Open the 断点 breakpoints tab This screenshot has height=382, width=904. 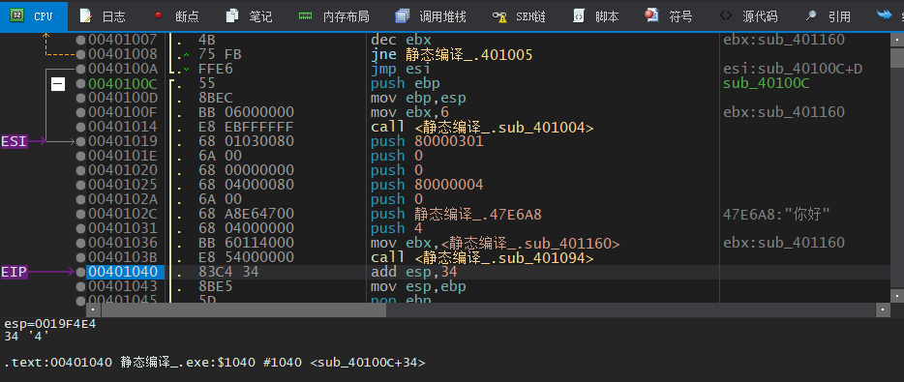click(x=177, y=16)
